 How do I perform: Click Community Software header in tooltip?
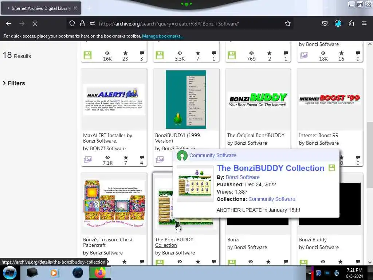tap(213, 155)
